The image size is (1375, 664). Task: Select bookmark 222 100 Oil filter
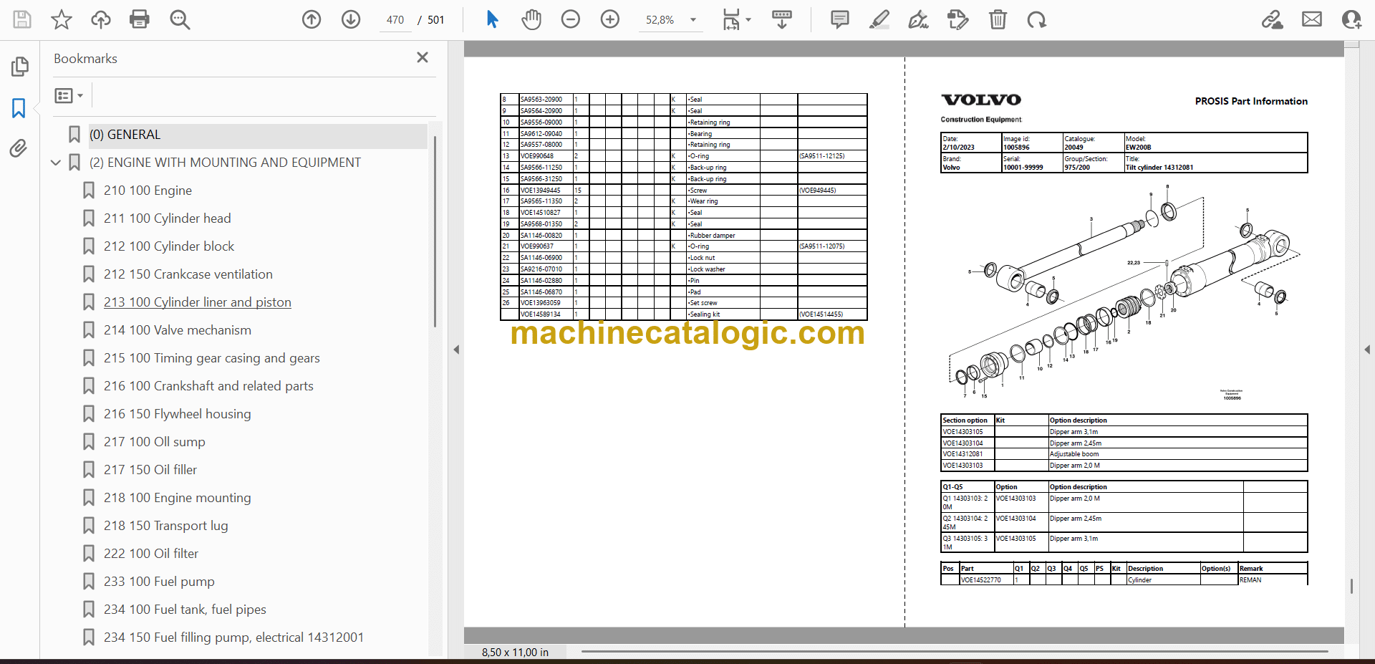click(x=150, y=554)
